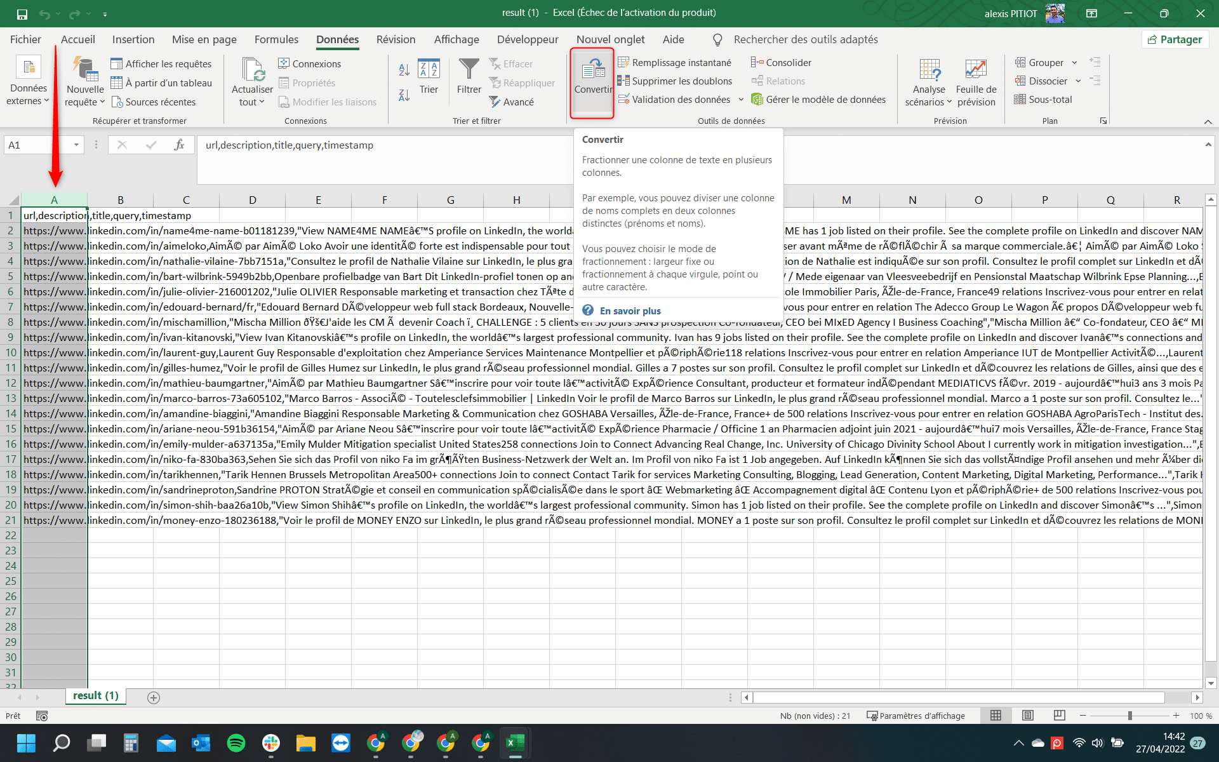Switch to the Développeur tab
This screenshot has width=1219, height=762.
click(x=528, y=39)
